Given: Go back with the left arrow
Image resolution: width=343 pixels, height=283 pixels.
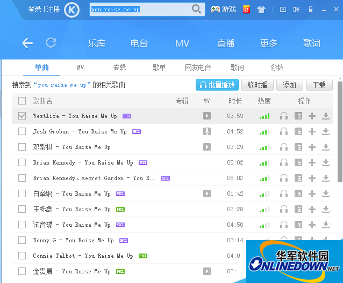Looking at the screenshot, I should click(27, 43).
